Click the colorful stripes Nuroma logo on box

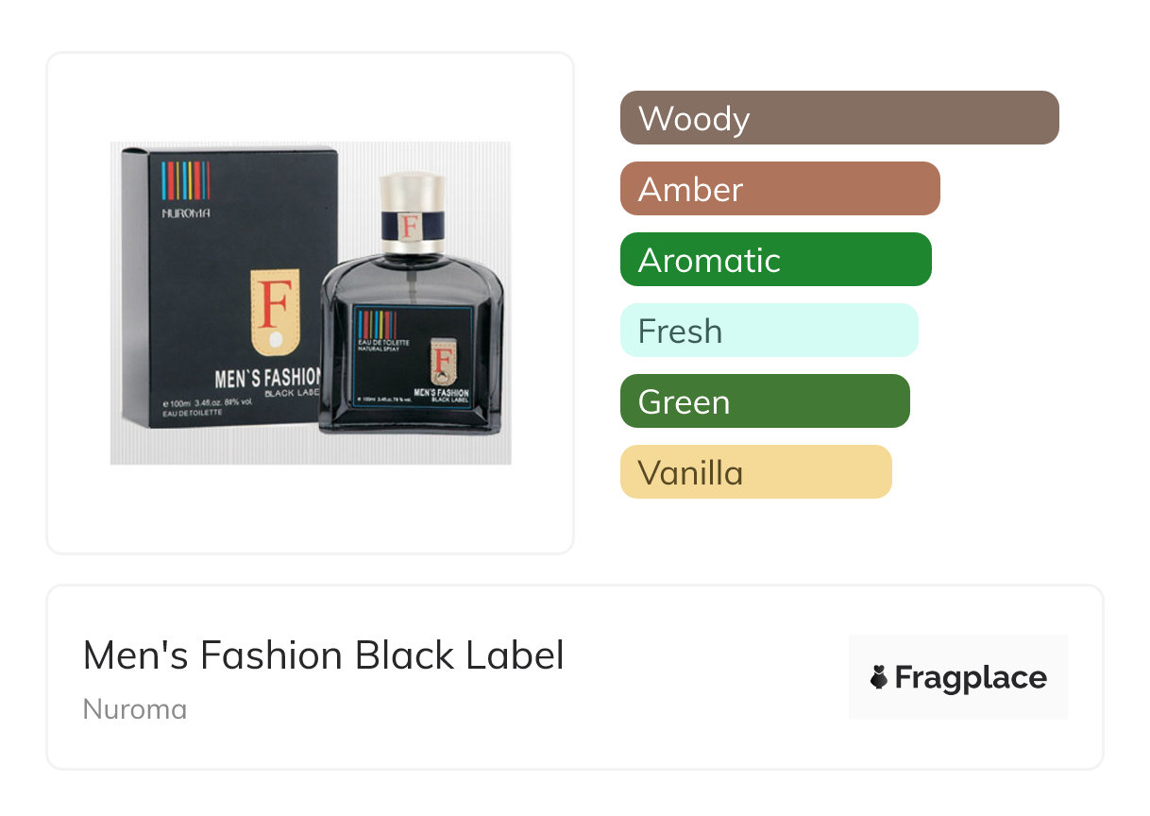pyautogui.click(x=185, y=180)
